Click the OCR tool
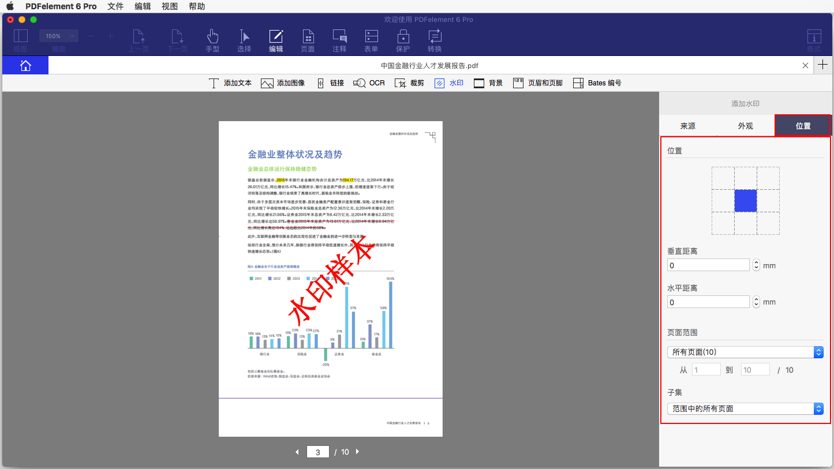Screen dimensions: 834x469 click(369, 83)
